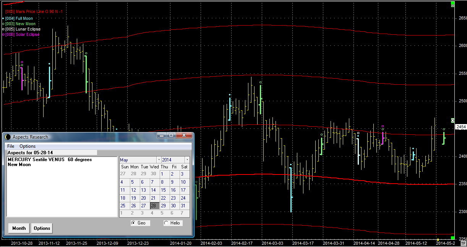The image size is (467, 247).
Task: Select the New Moon entry in the aspects list
Action: [x=19, y=165]
